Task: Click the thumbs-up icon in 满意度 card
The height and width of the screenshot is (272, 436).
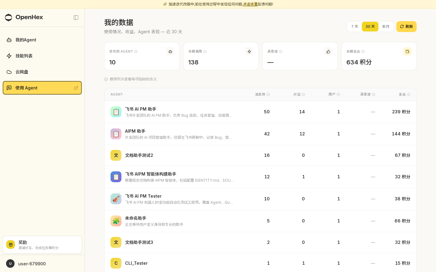Action: [x=328, y=52]
